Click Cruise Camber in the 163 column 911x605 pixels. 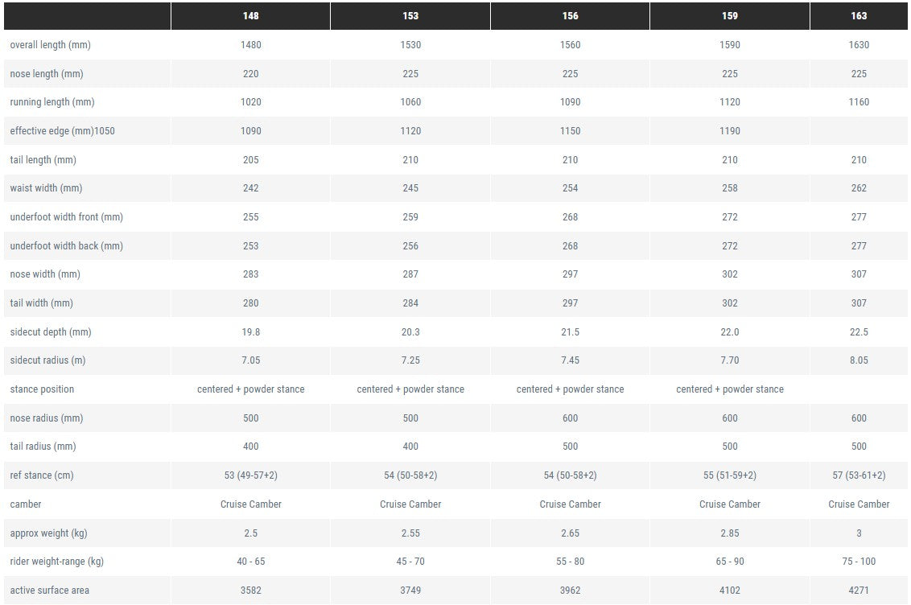859,504
